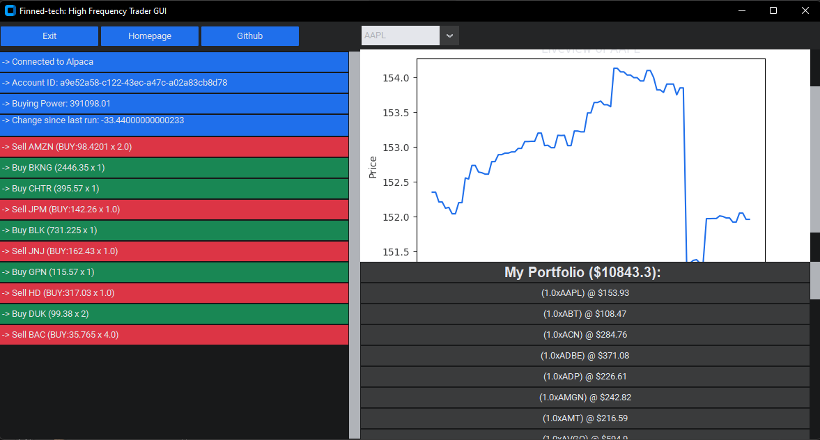Image resolution: width=820 pixels, height=440 pixels.
Task: Click the chart panel vertical scrollbar
Action: click(814, 159)
